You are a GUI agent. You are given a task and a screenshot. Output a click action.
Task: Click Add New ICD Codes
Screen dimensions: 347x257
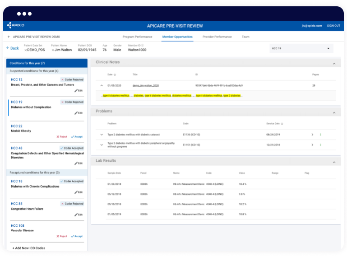click(x=28, y=248)
